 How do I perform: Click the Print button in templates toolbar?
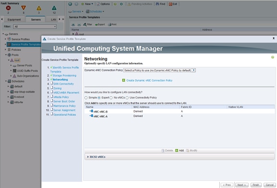click(x=112, y=25)
